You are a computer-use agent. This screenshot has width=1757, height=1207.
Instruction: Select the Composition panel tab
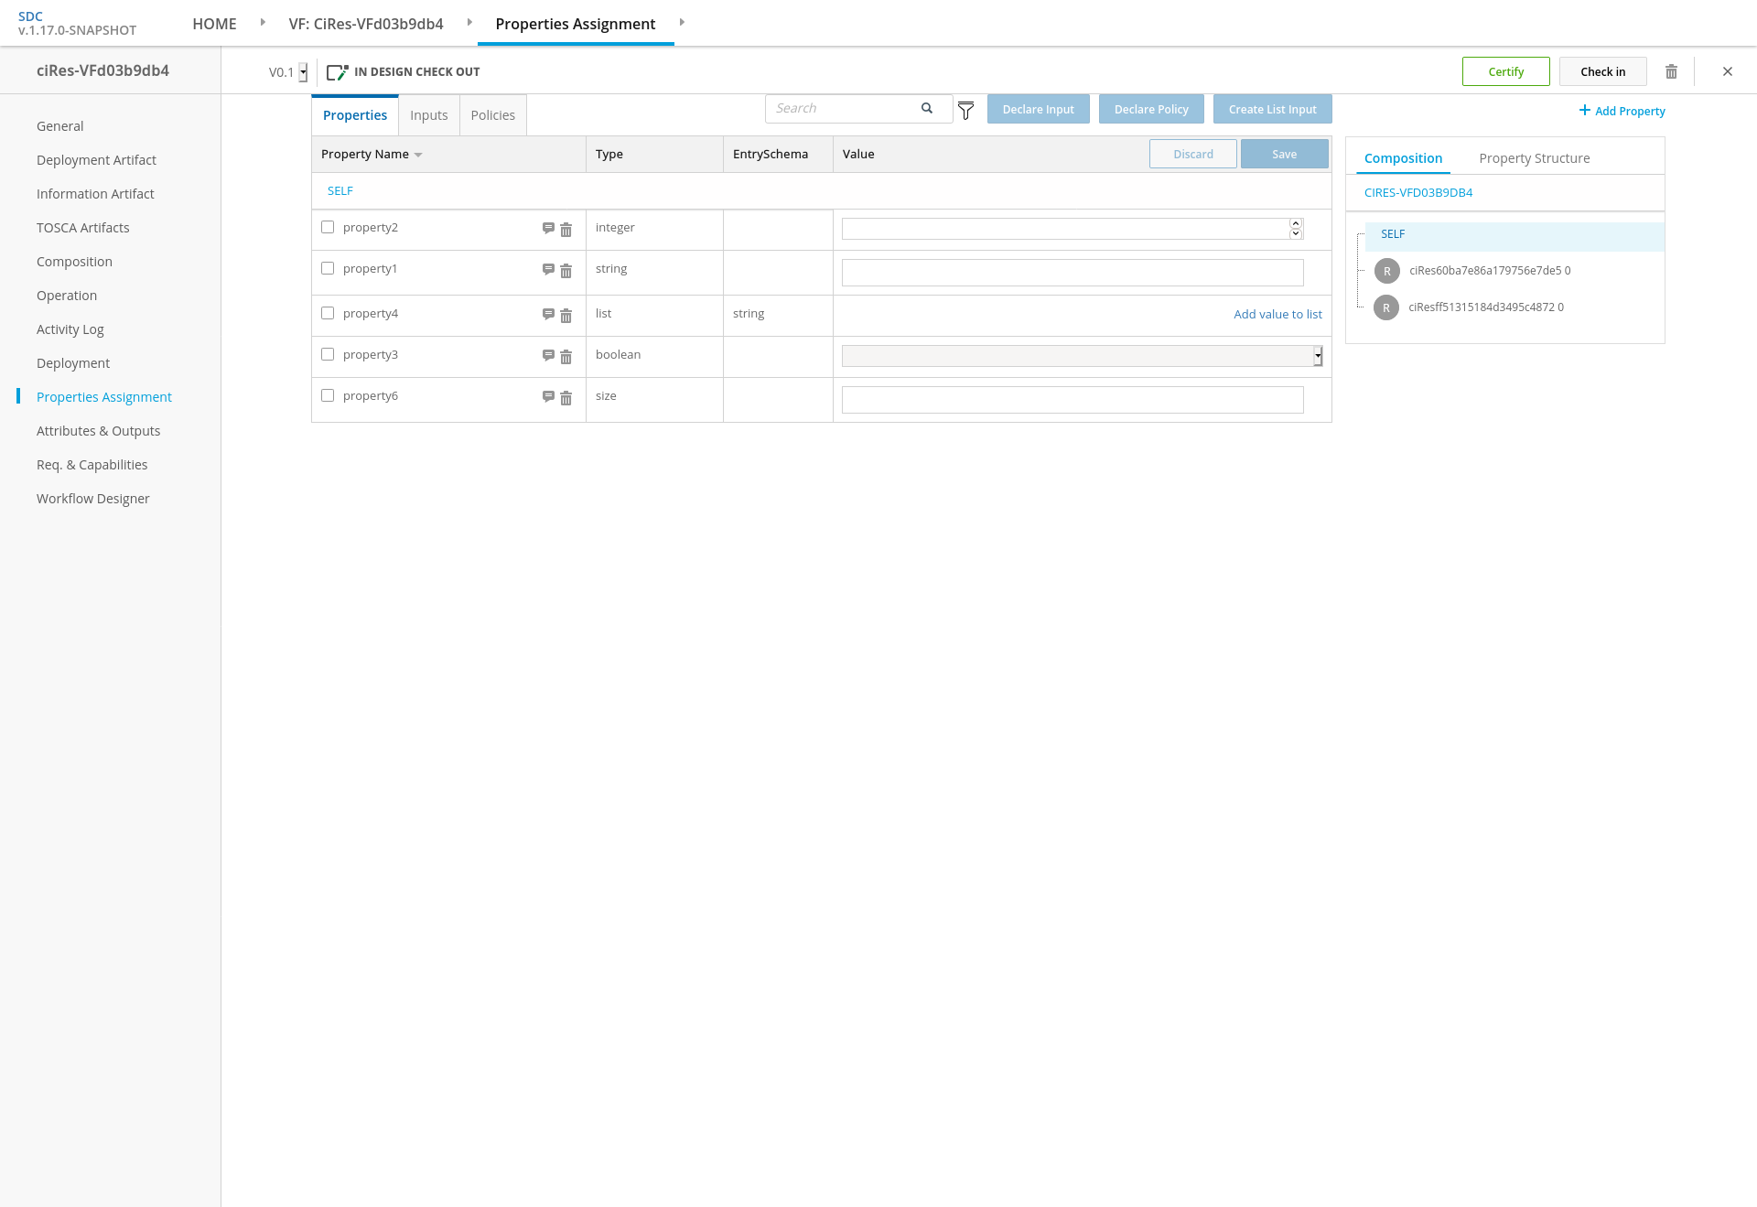1403,158
